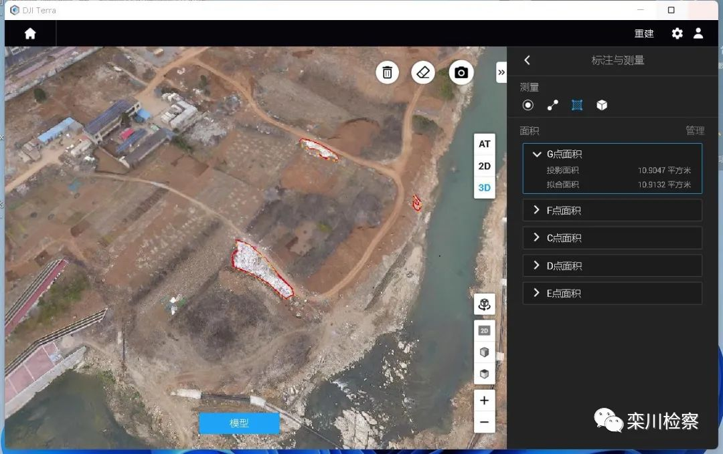The image size is (723, 454).
Task: Click the 重建 rebuild button
Action: click(644, 33)
